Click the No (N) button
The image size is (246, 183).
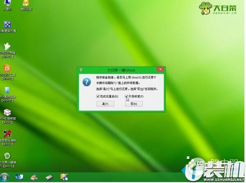pyautogui.click(x=134, y=104)
